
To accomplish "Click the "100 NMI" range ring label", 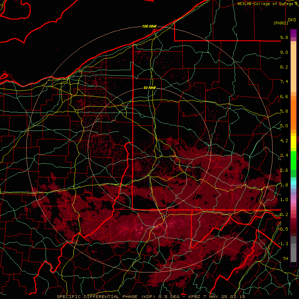I will (149, 26).
